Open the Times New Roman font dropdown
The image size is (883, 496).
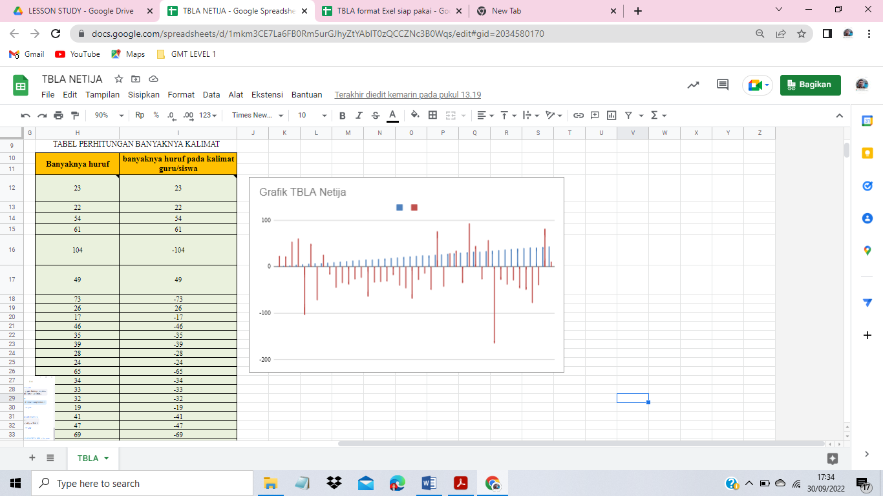point(257,116)
